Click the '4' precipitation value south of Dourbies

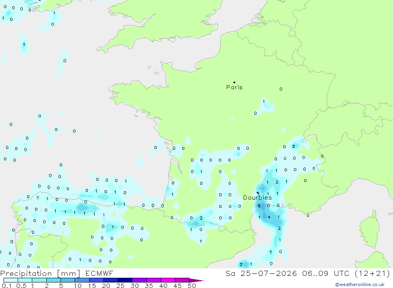(x=269, y=217)
